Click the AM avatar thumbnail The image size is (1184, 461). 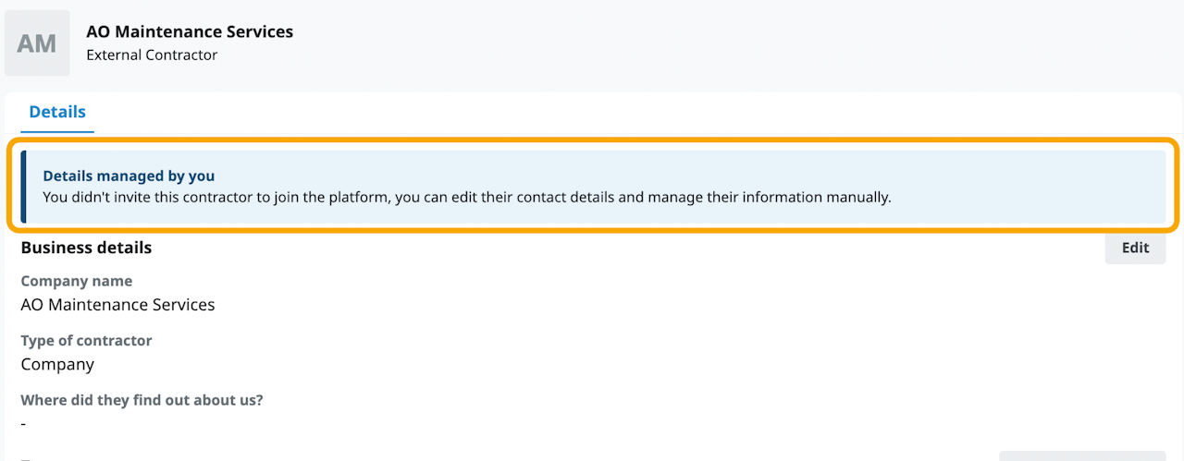37,42
